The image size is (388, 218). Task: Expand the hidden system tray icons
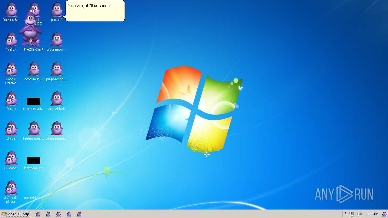[345, 214]
